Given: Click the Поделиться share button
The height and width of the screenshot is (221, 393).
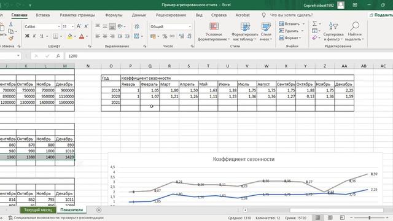Looking at the screenshot, I should (x=381, y=15).
